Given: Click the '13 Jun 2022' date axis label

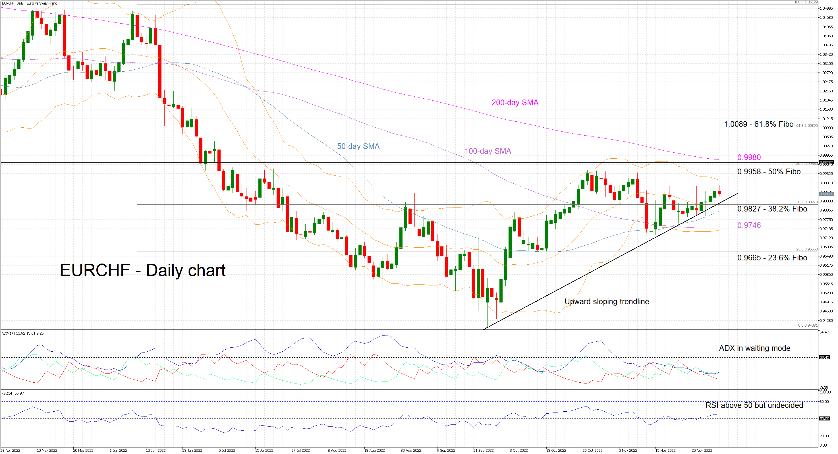Looking at the screenshot, I should [155, 450].
